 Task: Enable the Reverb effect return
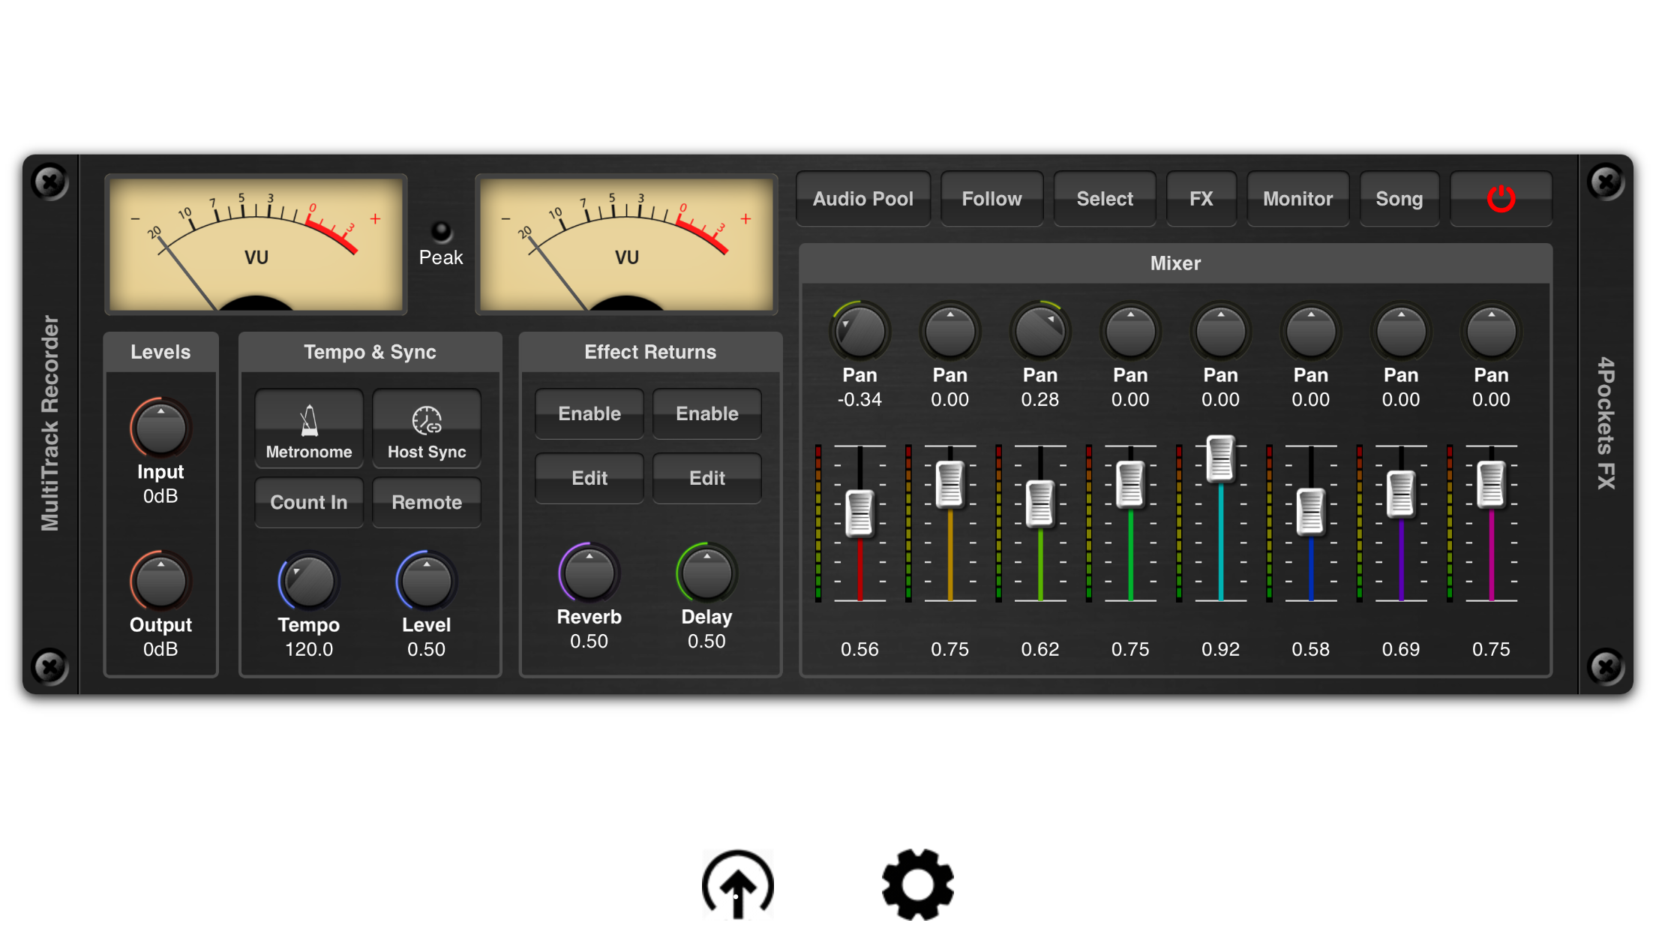click(589, 413)
